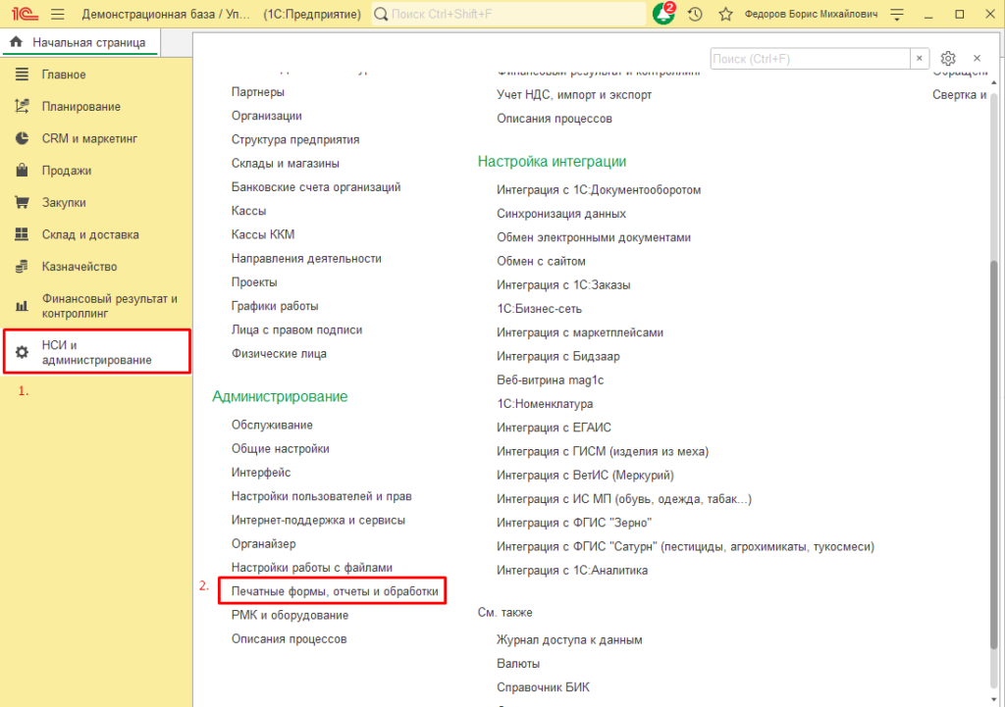
Task: Click the Закупки cart icon
Action: [22, 202]
